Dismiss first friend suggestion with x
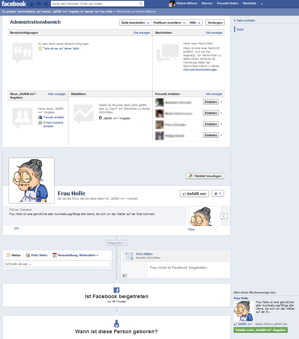This screenshot has height=339, width=299. (221, 102)
